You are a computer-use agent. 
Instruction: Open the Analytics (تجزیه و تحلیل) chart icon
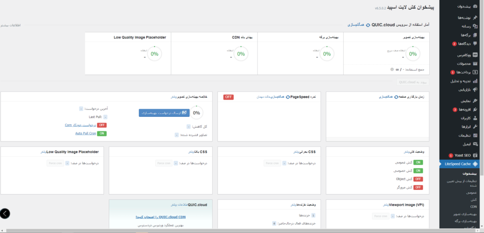tap(475, 81)
